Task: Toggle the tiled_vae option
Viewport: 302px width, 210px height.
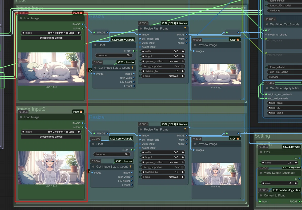Action: point(284,11)
